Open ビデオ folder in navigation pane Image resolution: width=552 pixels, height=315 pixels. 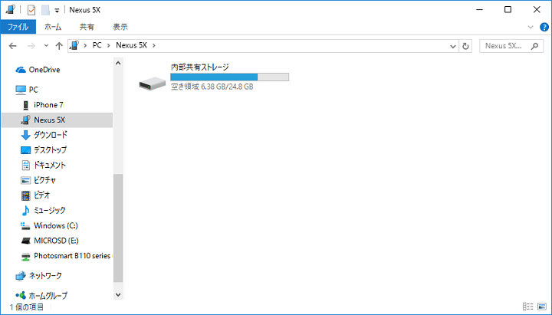tap(35, 195)
